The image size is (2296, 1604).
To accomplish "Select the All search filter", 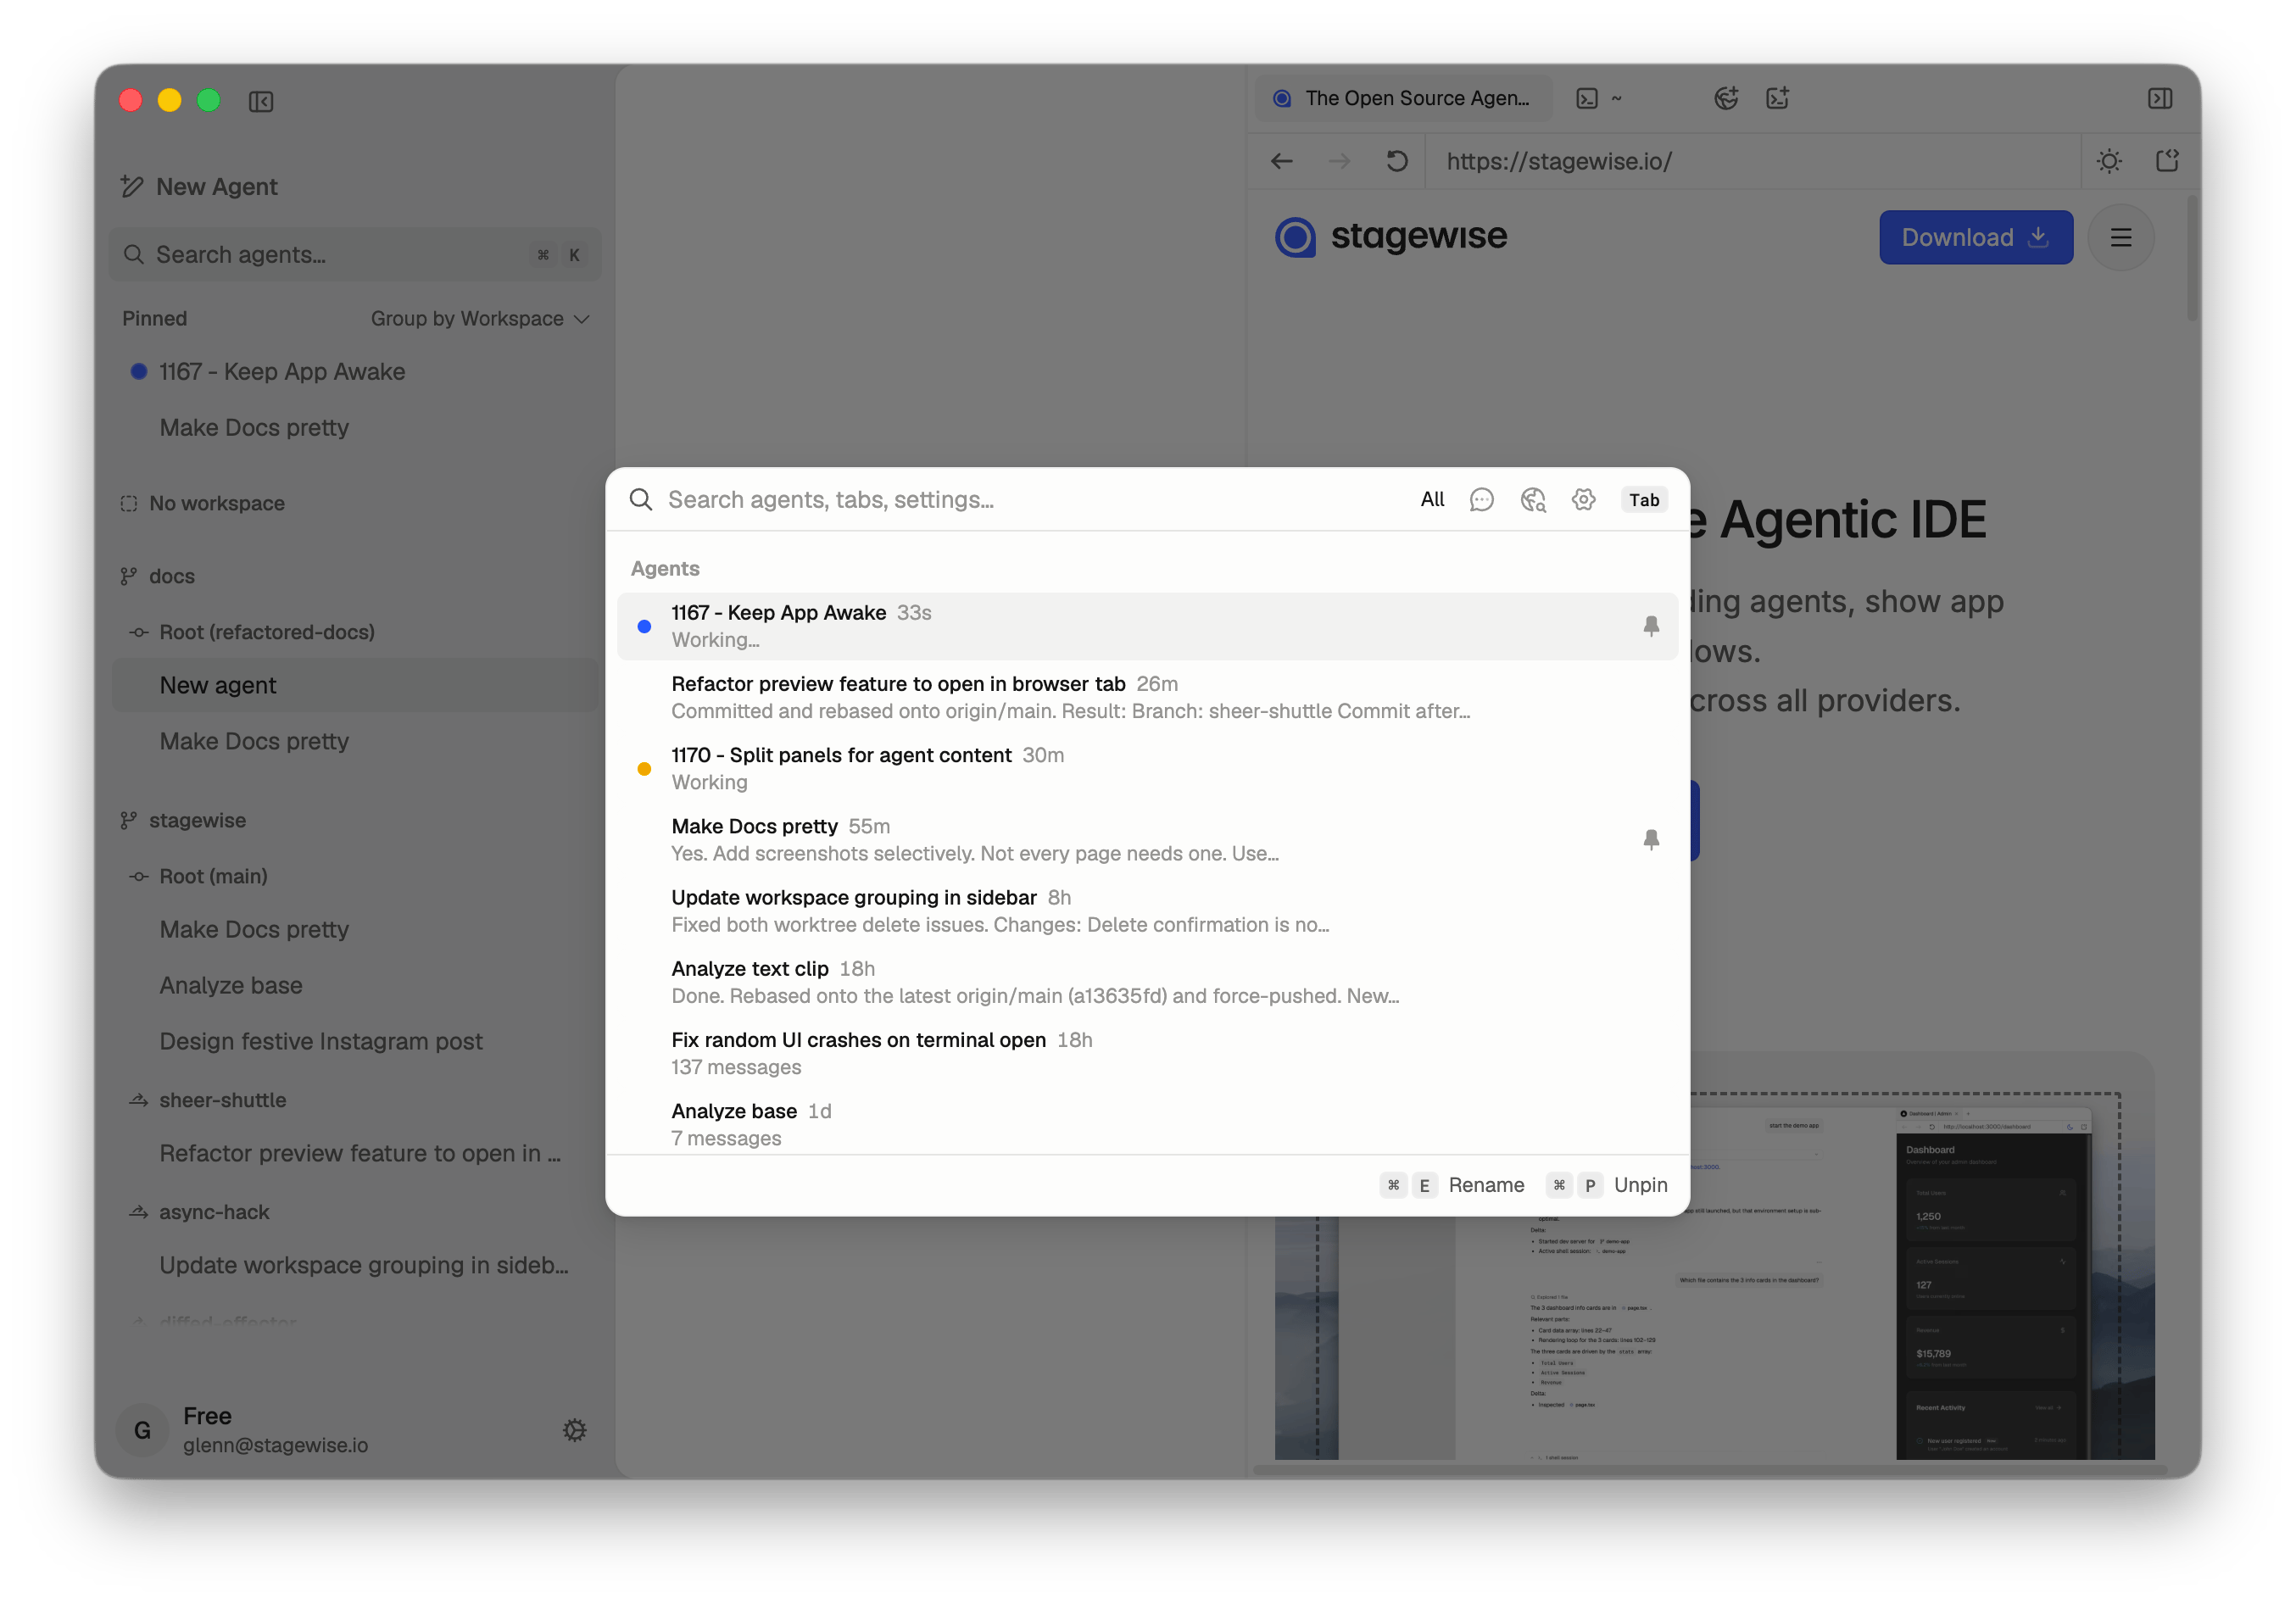I will tap(1432, 500).
